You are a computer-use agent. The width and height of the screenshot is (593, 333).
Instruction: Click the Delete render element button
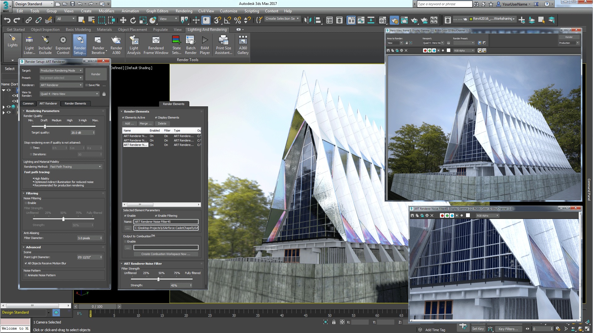tap(162, 123)
